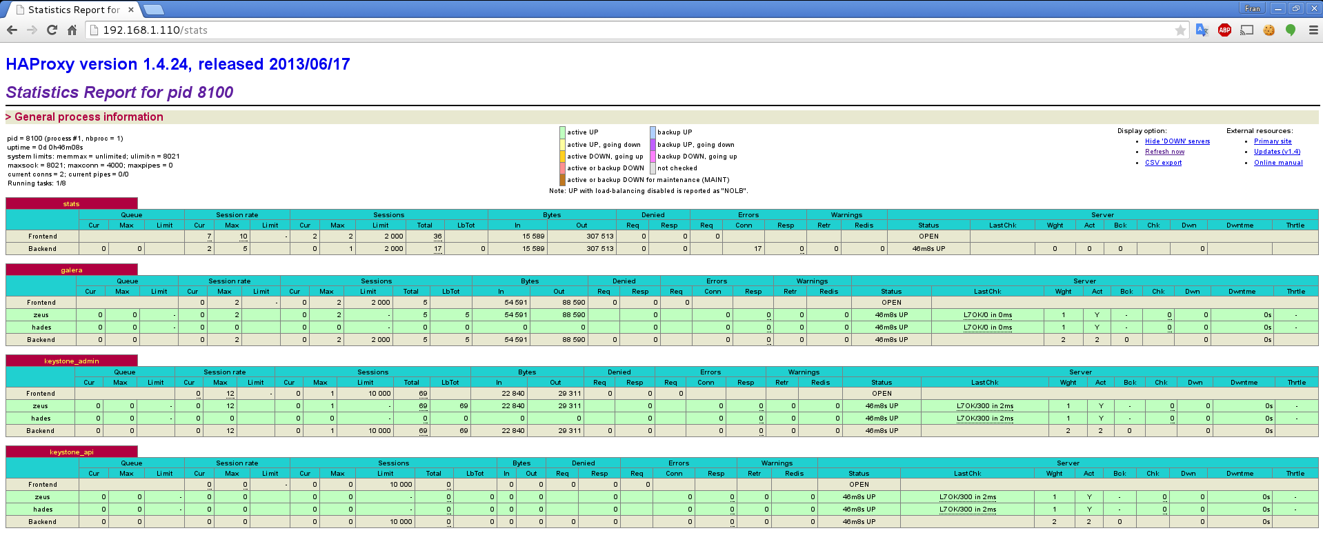This screenshot has height=544, width=1323.
Task: Click the CSV export link
Action: point(1163,163)
